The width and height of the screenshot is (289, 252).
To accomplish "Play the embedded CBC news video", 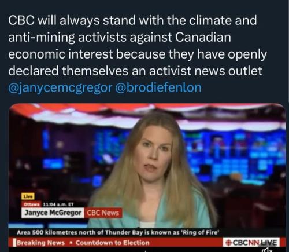I will (x=147, y=175).
